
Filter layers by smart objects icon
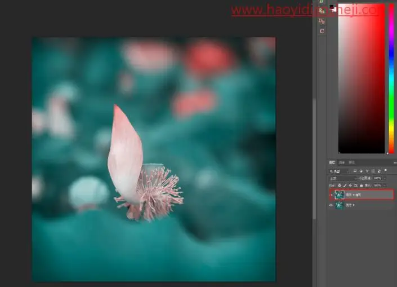pos(379,171)
